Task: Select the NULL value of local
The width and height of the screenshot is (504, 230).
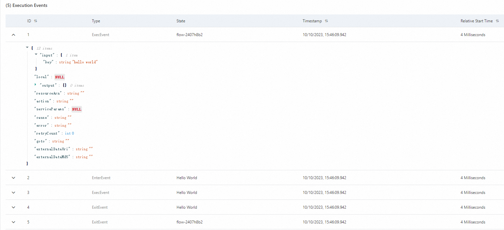Action: 59,77
